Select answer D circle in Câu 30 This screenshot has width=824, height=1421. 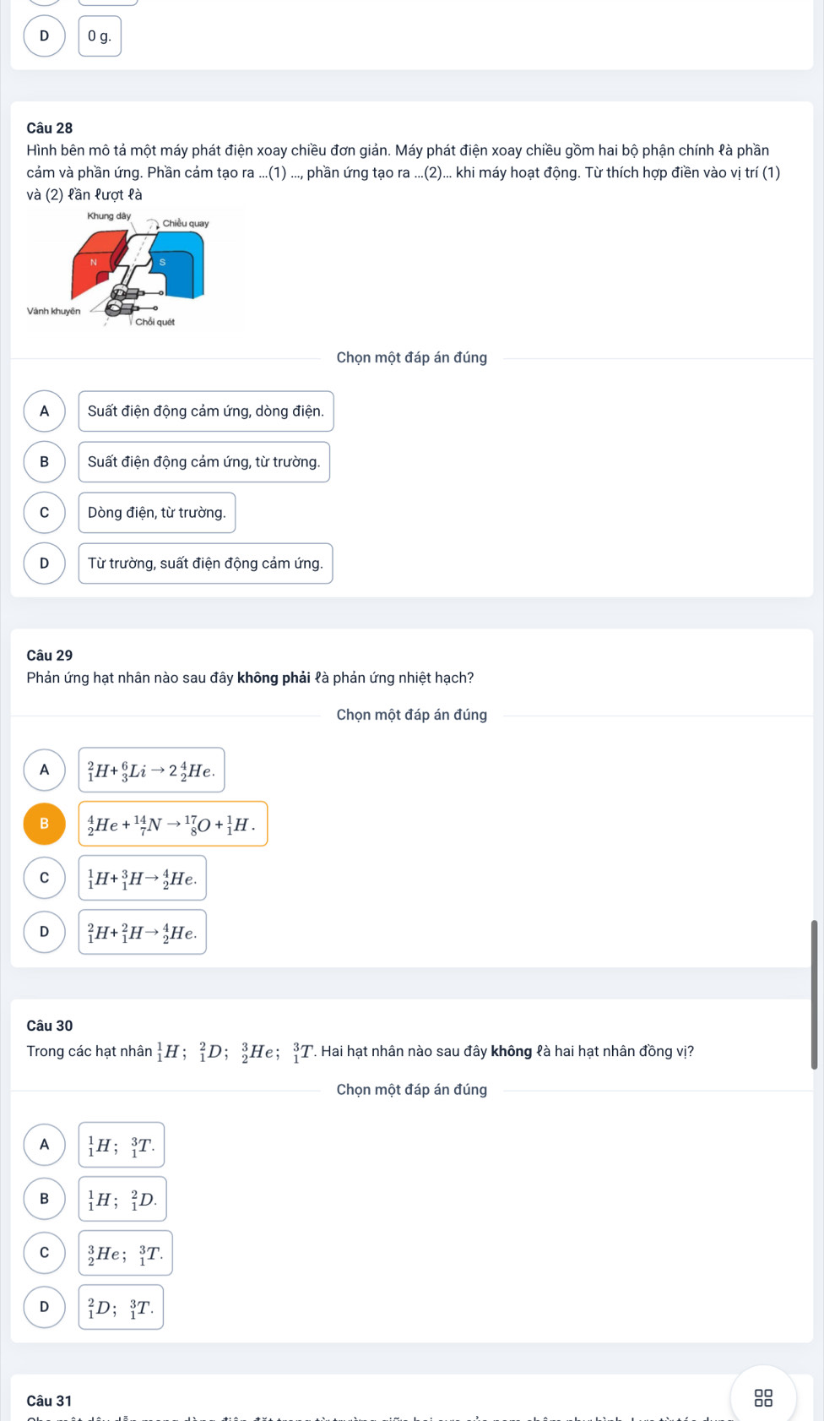pos(45,1307)
